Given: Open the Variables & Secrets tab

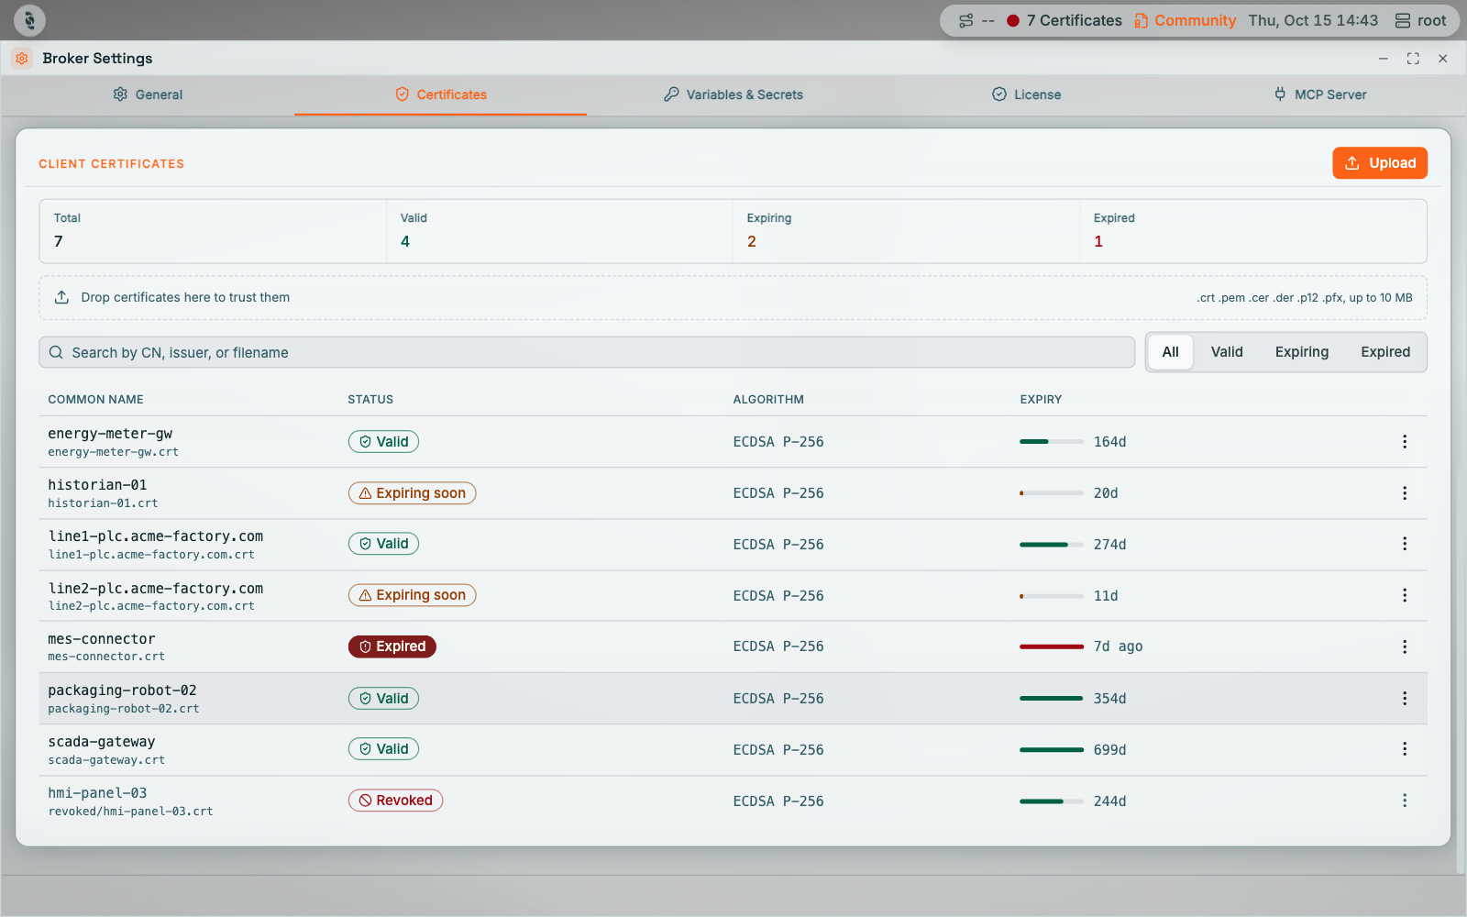Looking at the screenshot, I should 733,94.
